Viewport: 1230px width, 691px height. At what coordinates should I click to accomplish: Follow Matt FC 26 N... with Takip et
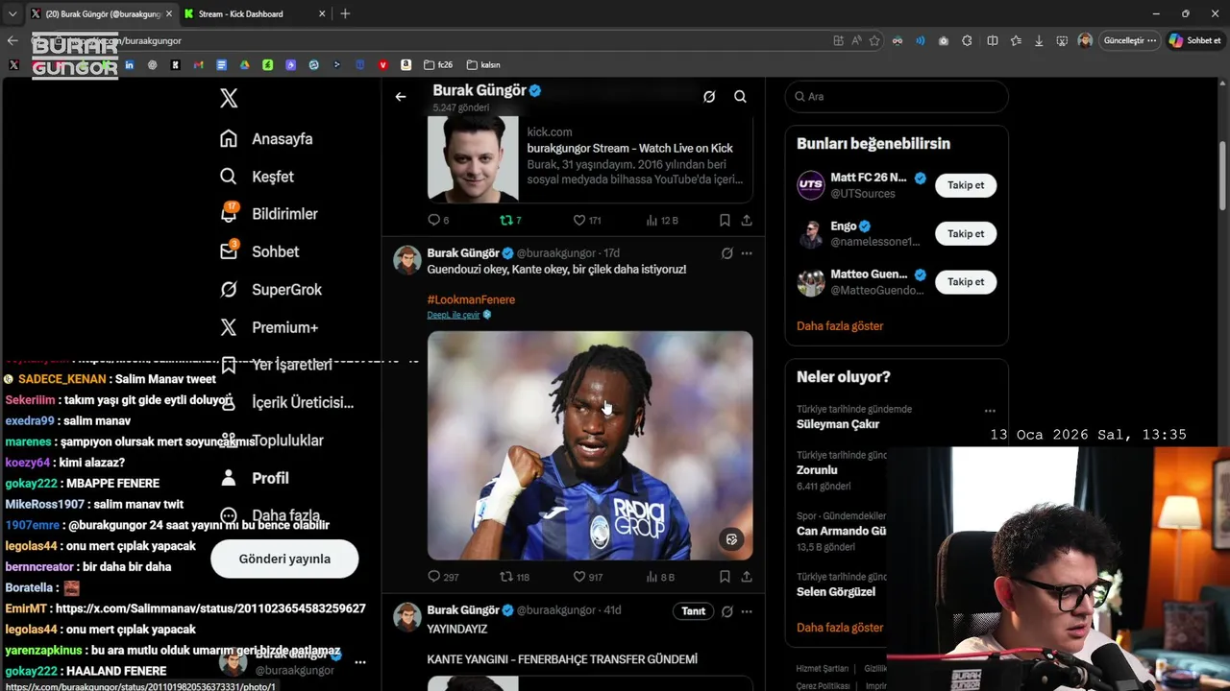(966, 185)
